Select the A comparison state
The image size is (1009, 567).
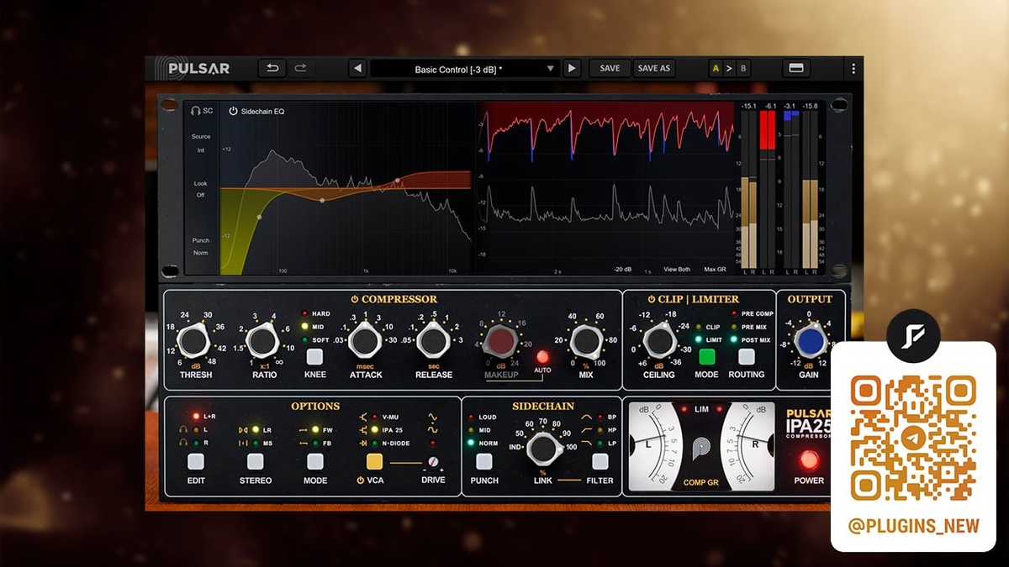(x=716, y=69)
